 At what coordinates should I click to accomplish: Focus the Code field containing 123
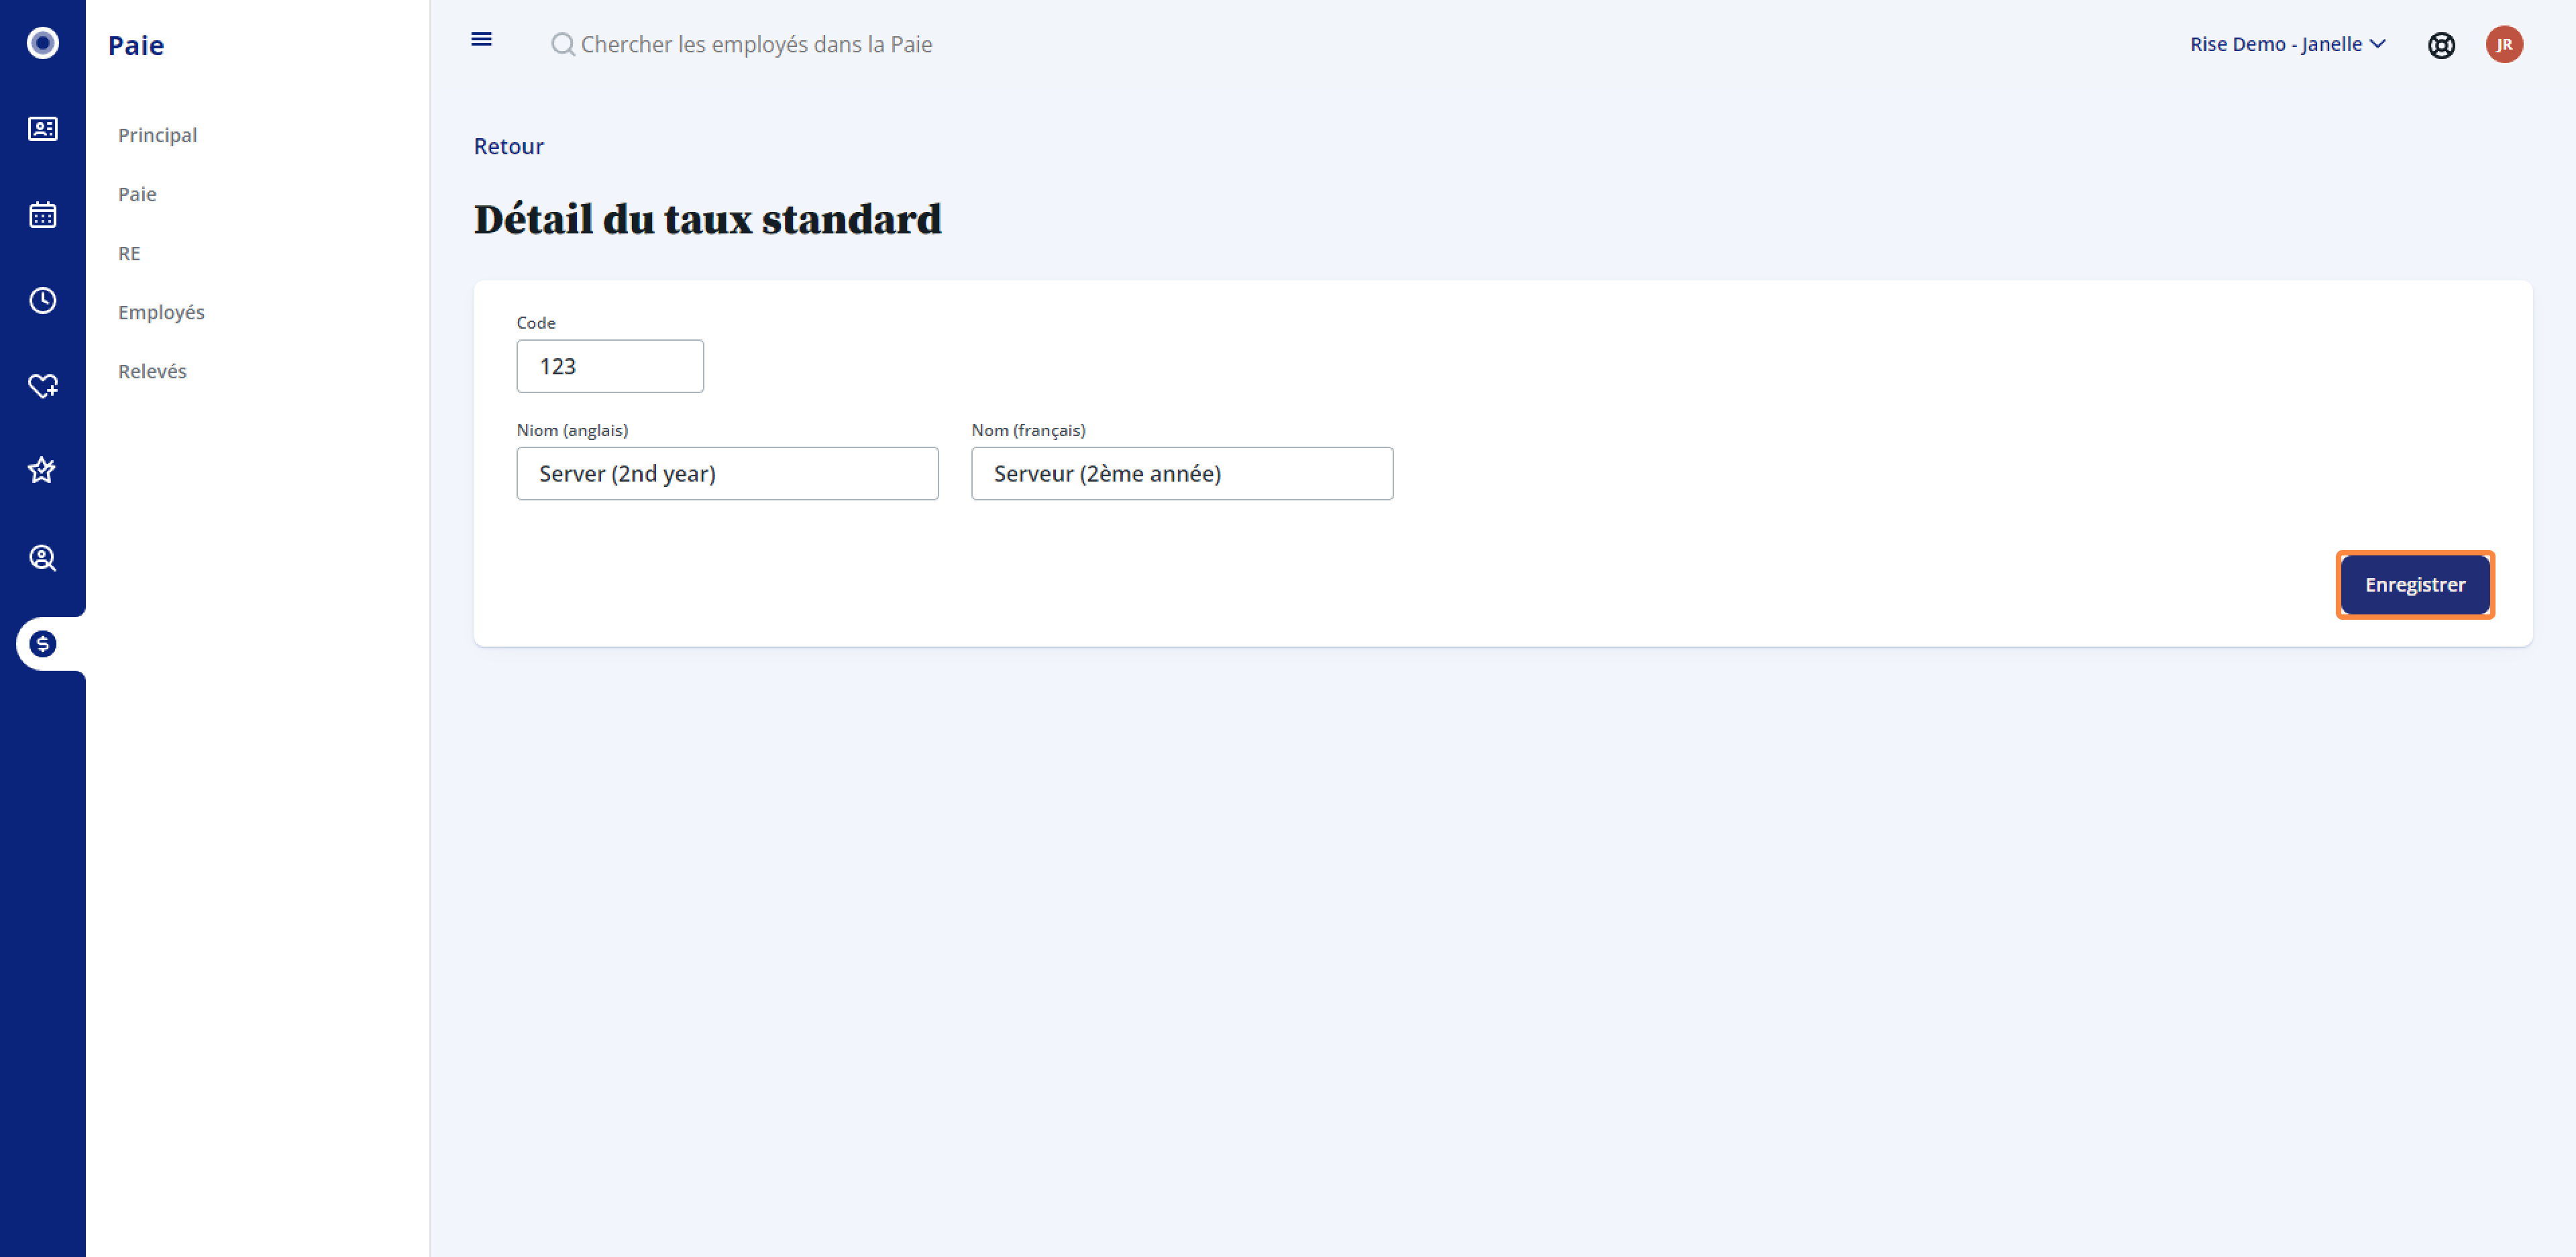point(610,366)
